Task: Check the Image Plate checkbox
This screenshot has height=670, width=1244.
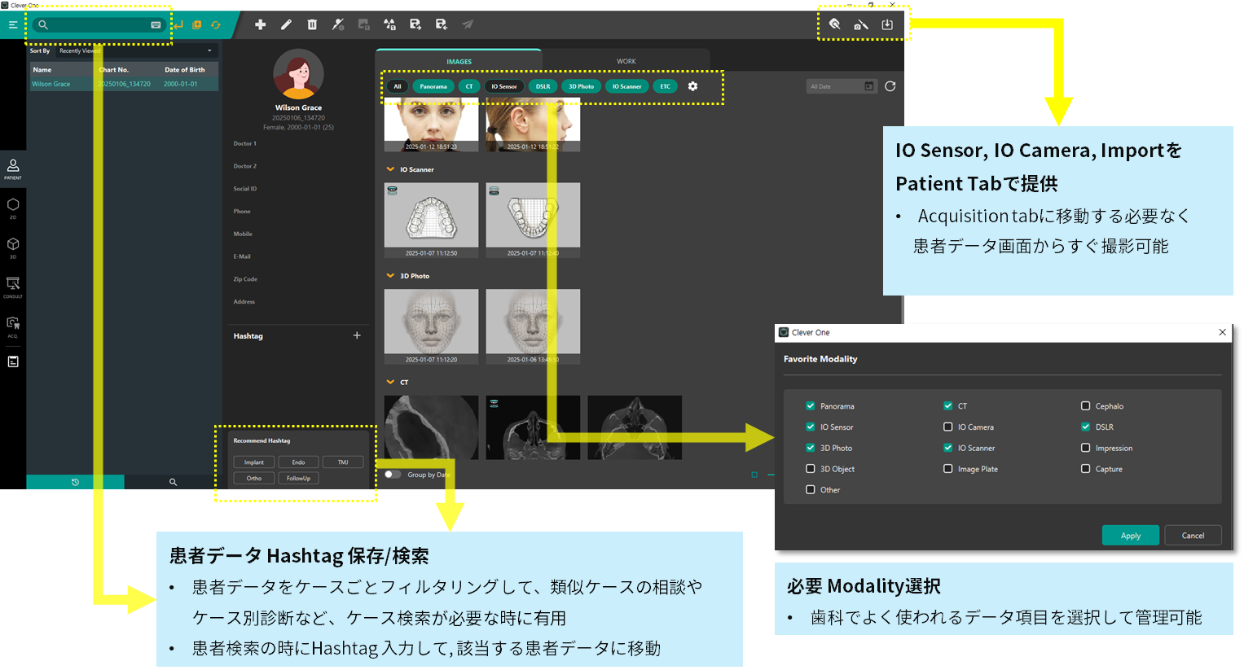Action: point(947,469)
